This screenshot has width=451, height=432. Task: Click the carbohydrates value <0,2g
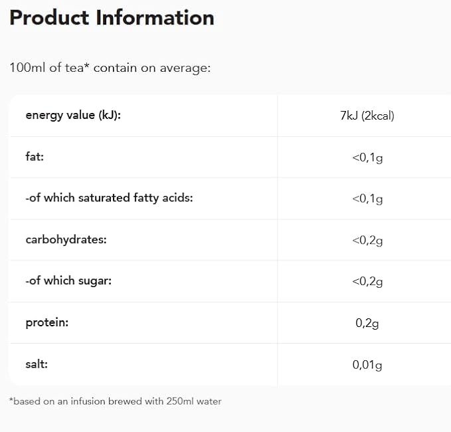click(367, 240)
